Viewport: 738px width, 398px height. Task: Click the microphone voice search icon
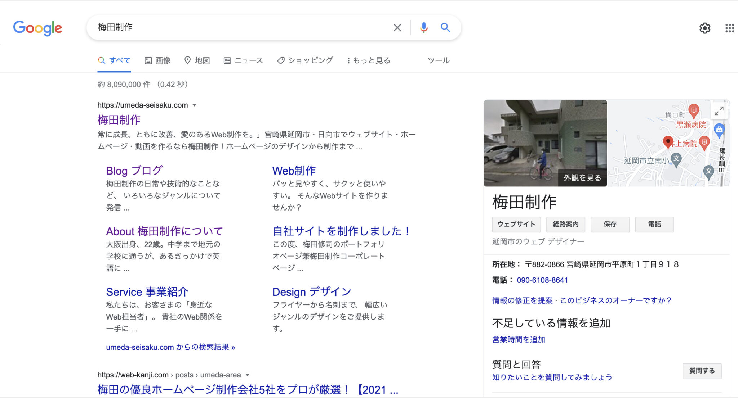coord(424,28)
